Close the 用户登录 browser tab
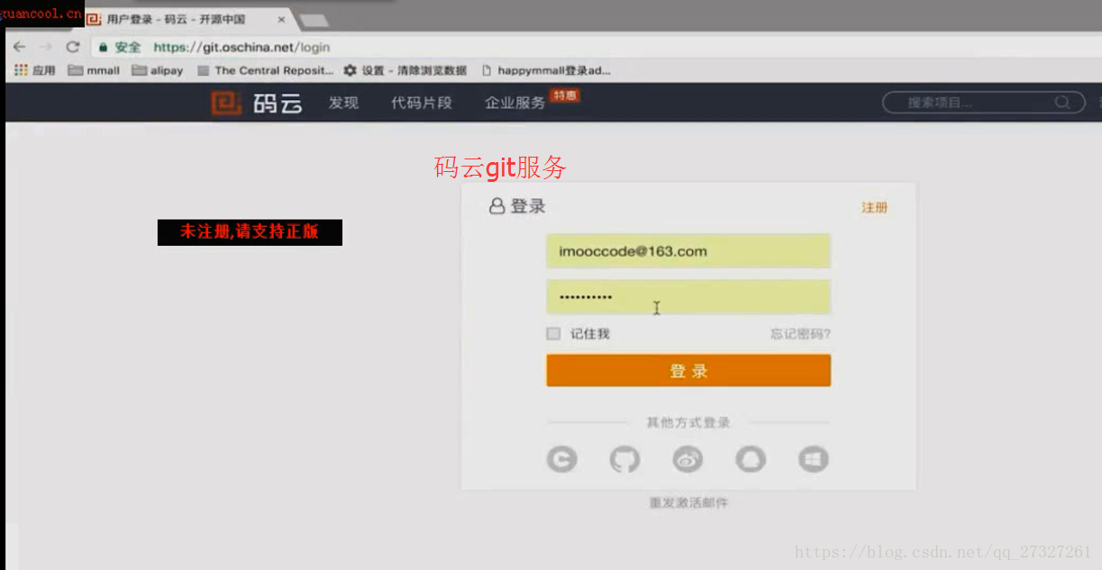 click(x=281, y=19)
